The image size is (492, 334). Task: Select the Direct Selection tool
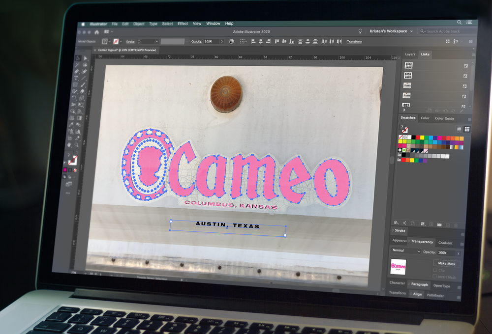[85, 58]
